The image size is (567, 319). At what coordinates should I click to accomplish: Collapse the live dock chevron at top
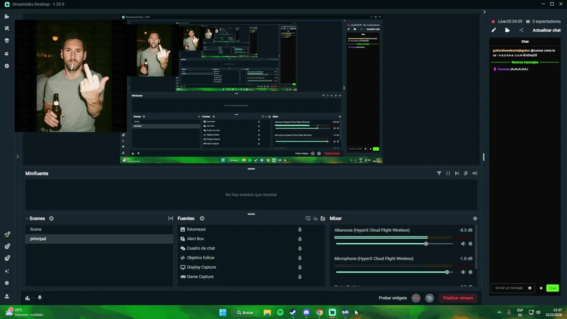coord(484,12)
